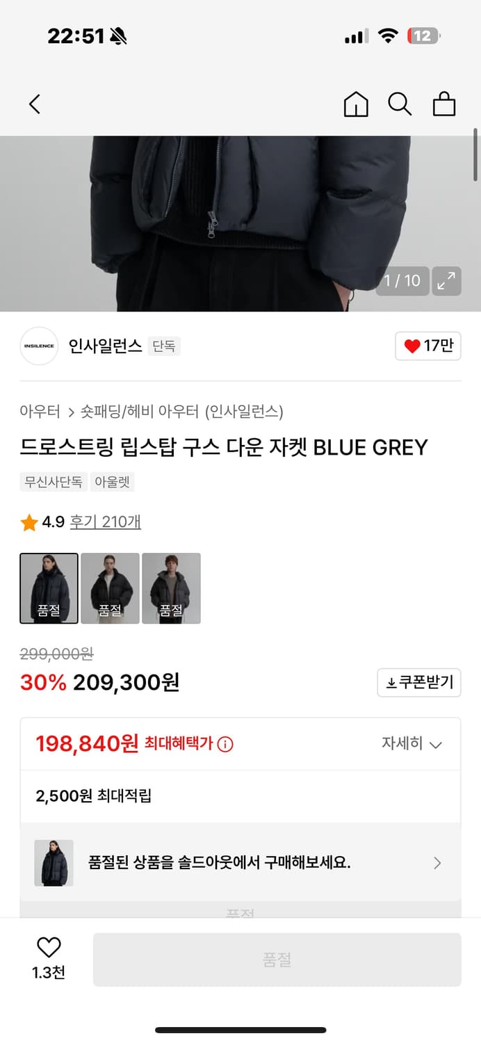Open the shopping bag icon
This screenshot has width=481, height=1043.
click(x=444, y=104)
